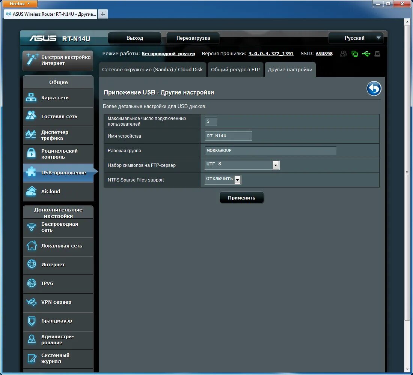Open Родительский контроль menu item
The image size is (413, 375).
coord(58,154)
